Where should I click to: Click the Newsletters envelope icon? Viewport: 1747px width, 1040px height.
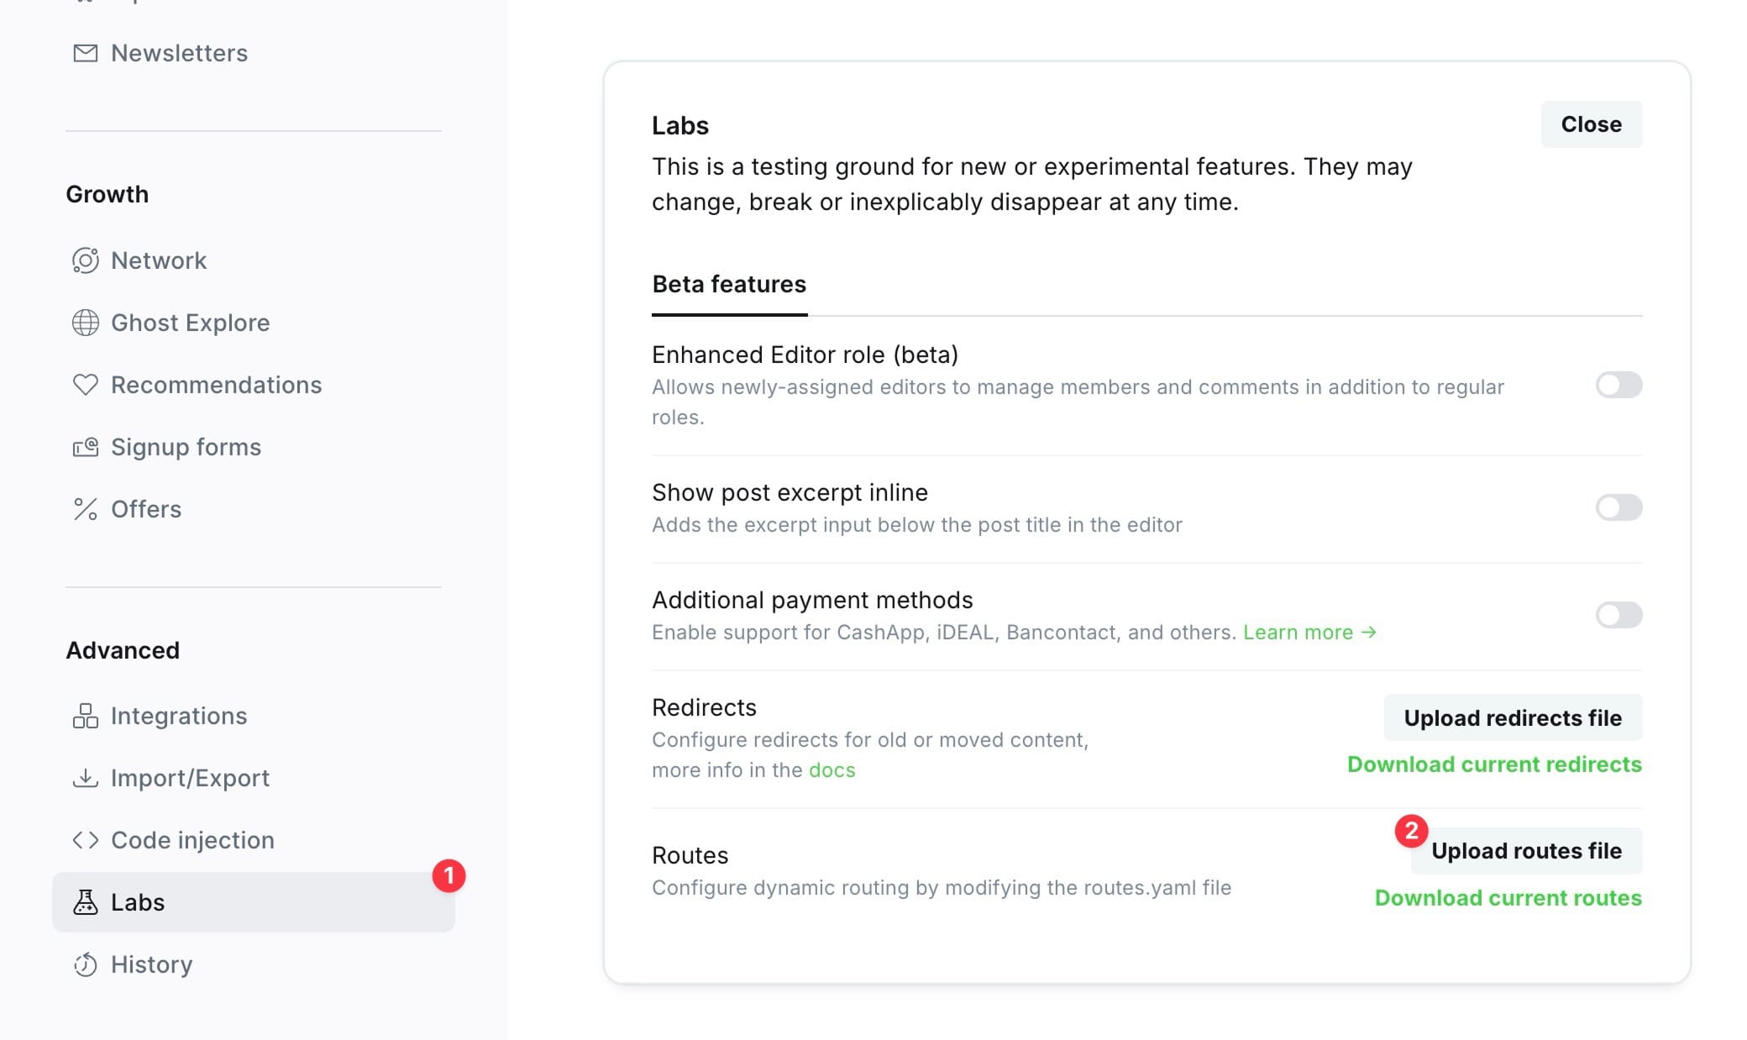pos(85,53)
